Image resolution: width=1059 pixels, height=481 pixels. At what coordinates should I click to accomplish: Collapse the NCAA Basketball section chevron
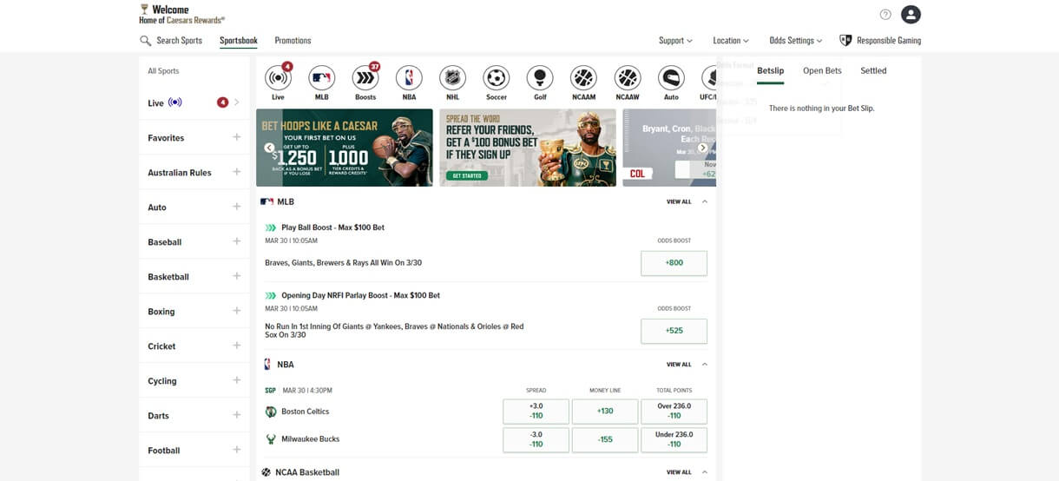tap(704, 472)
